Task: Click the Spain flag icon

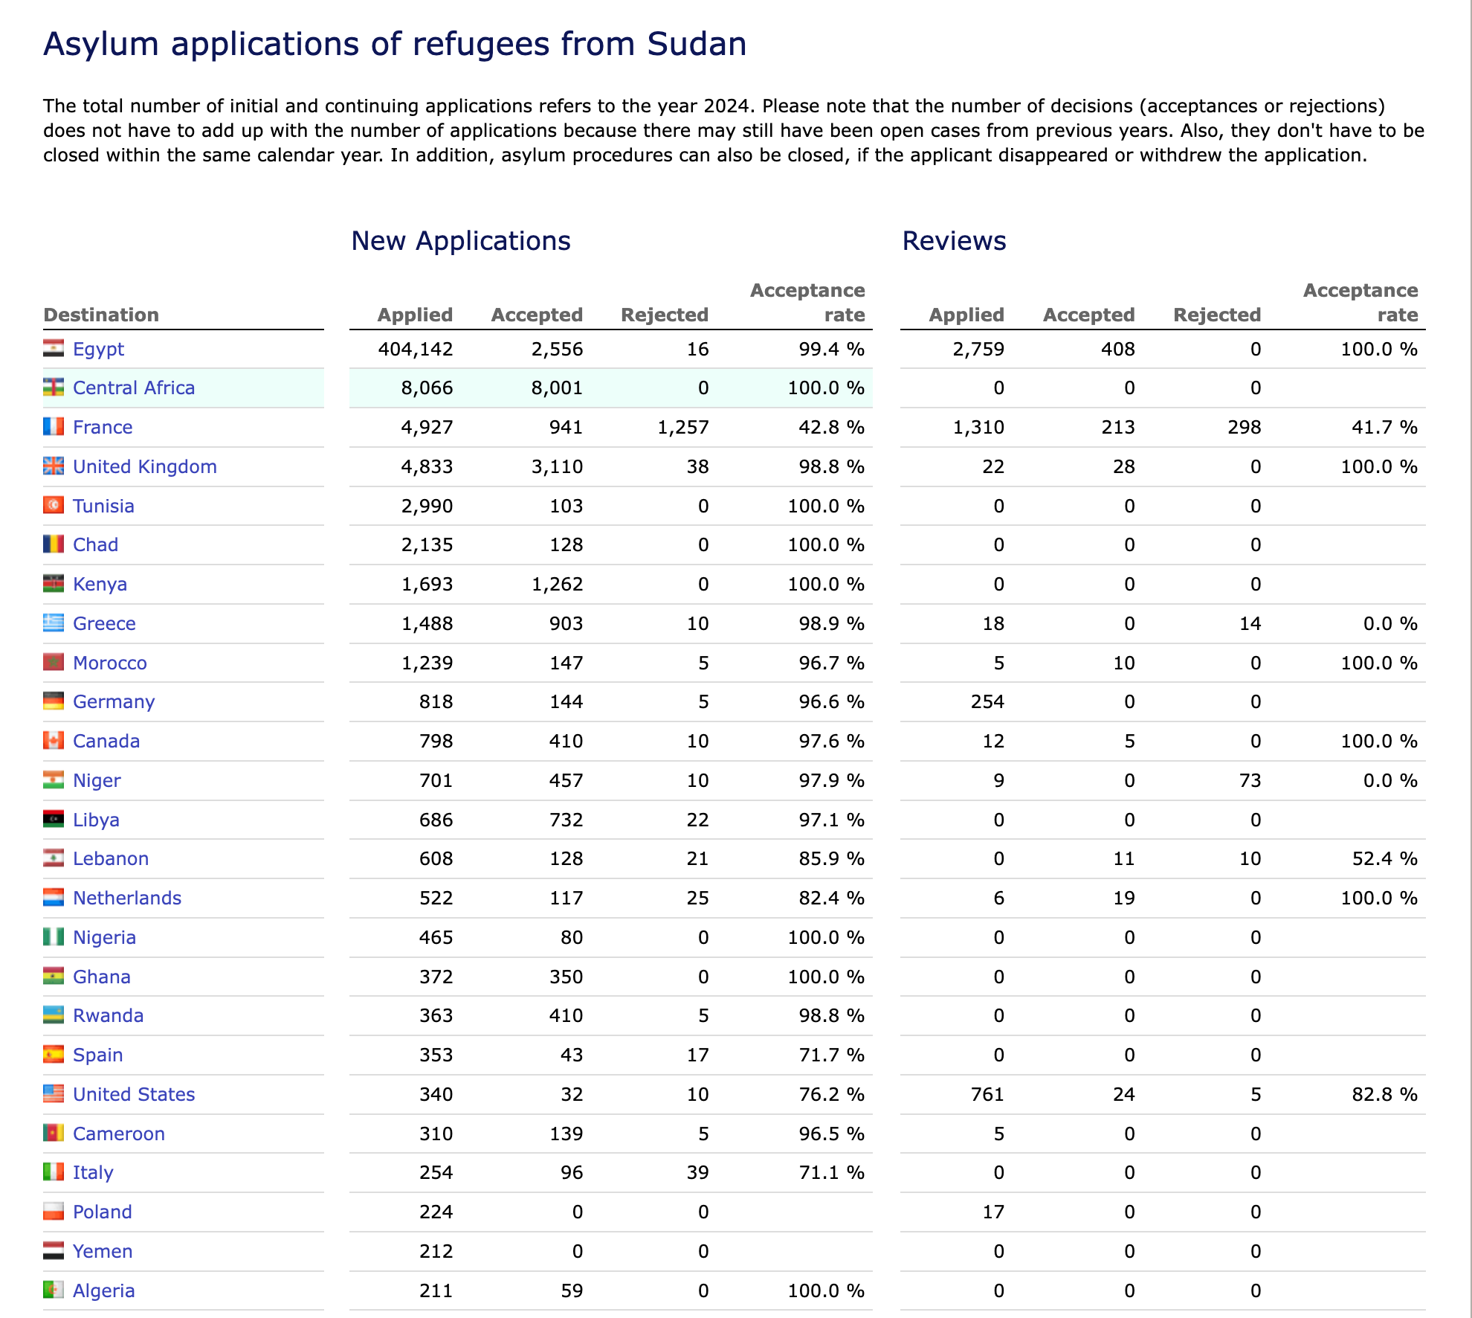Action: tap(54, 1055)
